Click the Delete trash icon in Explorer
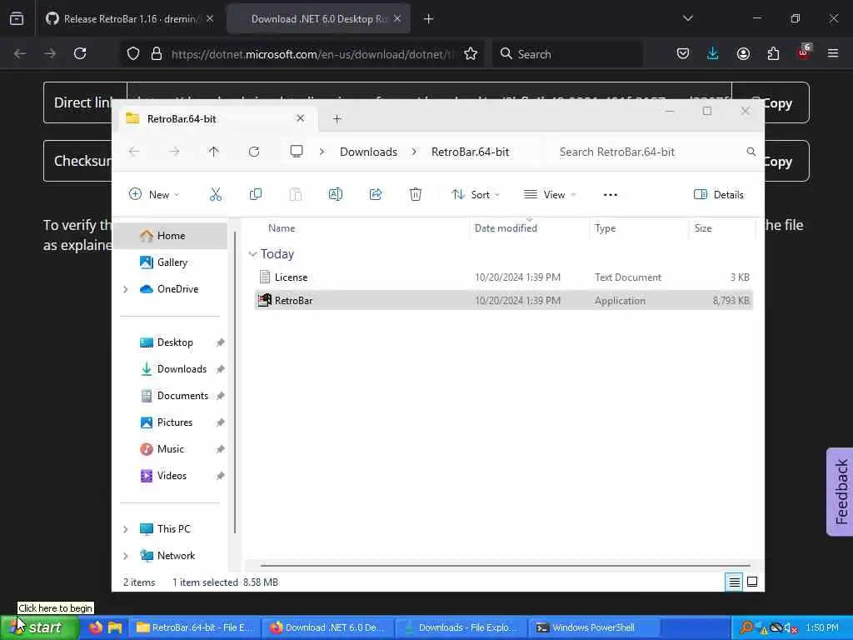 (x=416, y=194)
